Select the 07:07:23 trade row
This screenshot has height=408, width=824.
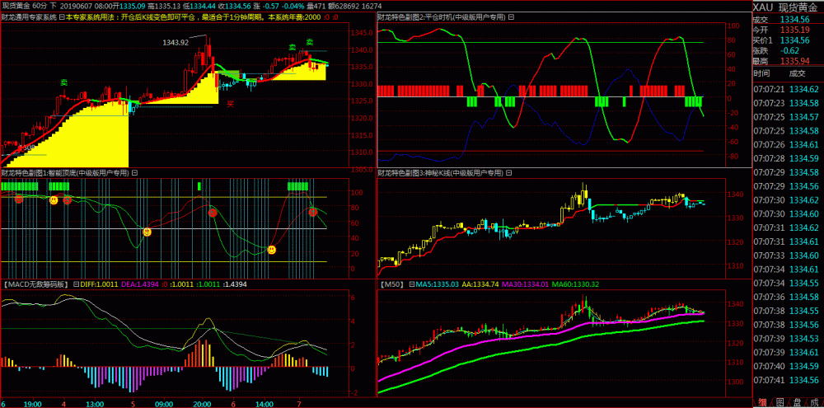789,103
